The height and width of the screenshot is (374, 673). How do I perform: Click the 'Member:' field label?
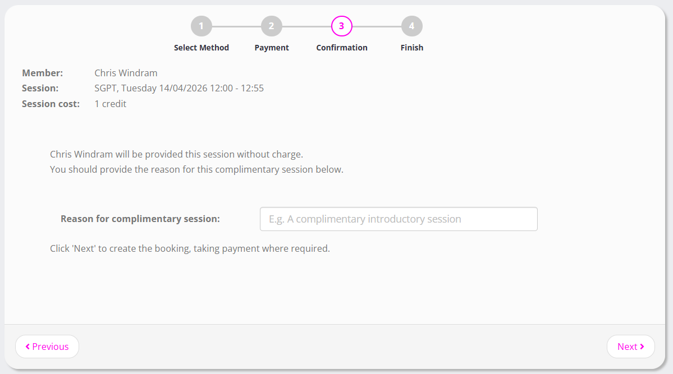43,73
